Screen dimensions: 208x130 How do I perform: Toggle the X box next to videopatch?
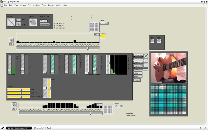click(x=146, y=55)
